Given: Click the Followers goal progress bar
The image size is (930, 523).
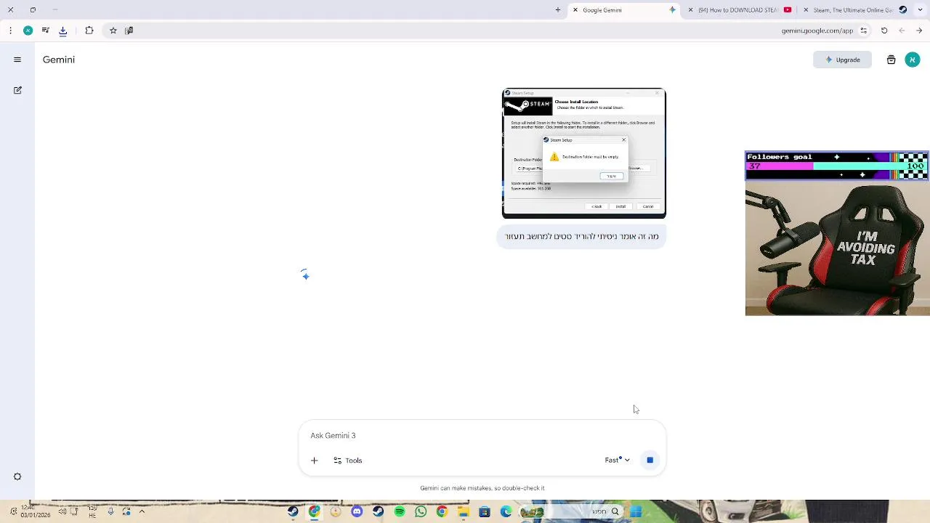Looking at the screenshot, I should pyautogui.click(x=837, y=166).
